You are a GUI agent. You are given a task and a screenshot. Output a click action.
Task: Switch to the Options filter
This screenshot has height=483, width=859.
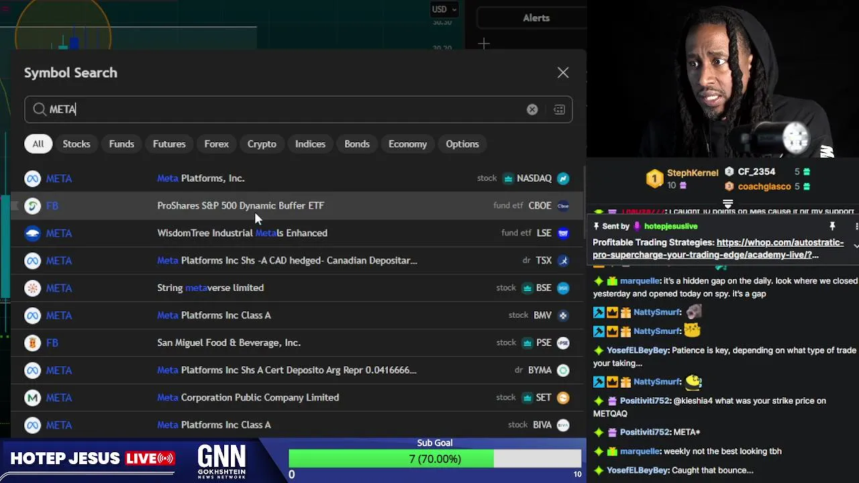[462, 144]
